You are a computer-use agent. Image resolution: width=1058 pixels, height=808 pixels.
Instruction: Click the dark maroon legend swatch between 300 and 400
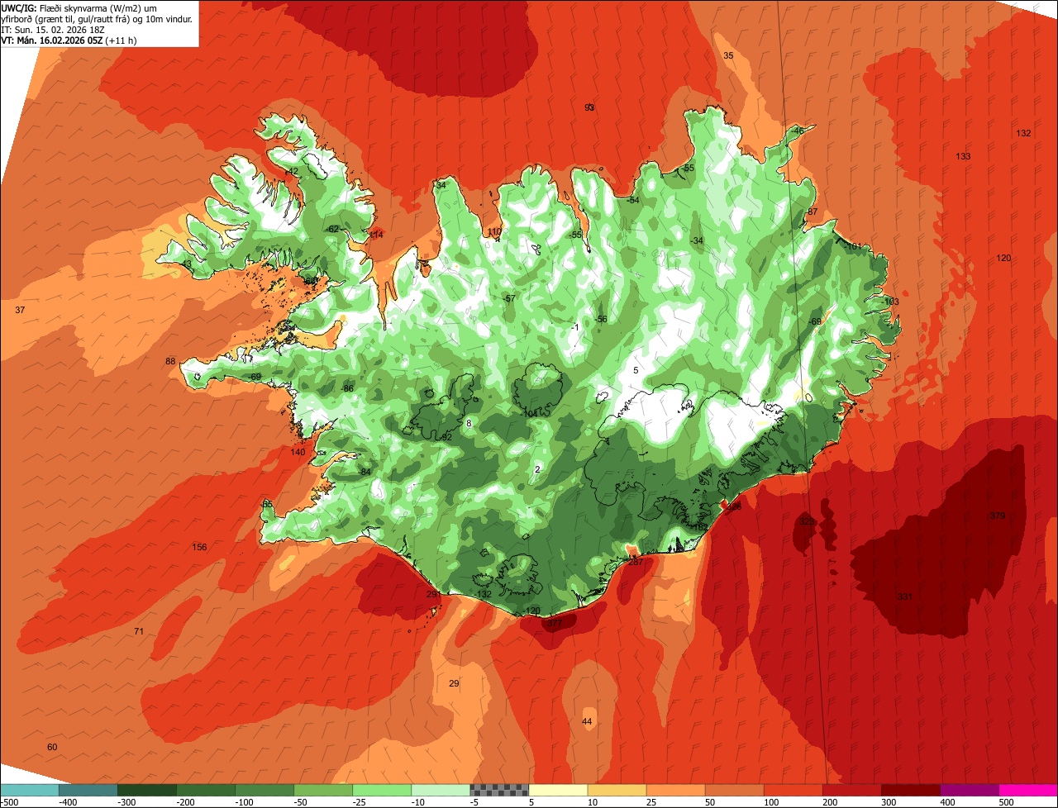click(910, 790)
